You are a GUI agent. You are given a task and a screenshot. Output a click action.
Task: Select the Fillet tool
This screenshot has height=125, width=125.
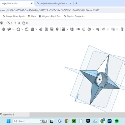[x=18, y=29]
